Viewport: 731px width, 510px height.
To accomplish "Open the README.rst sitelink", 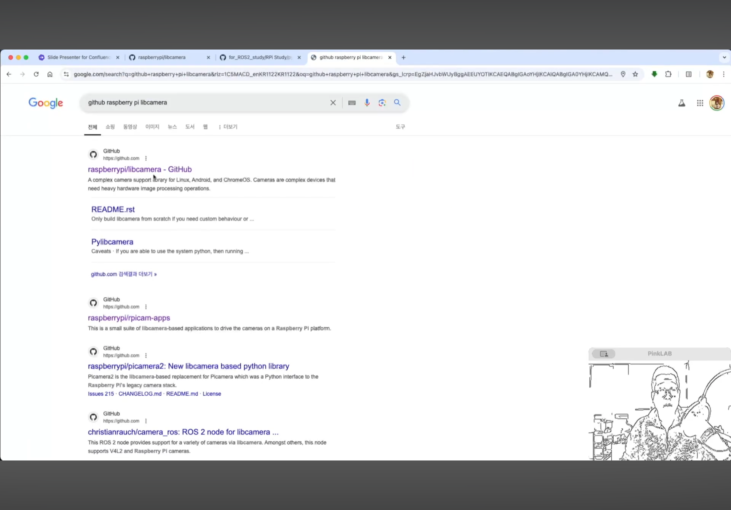I will [113, 209].
